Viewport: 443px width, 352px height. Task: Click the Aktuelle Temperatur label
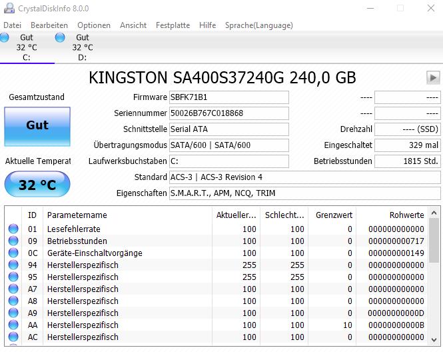tap(38, 161)
